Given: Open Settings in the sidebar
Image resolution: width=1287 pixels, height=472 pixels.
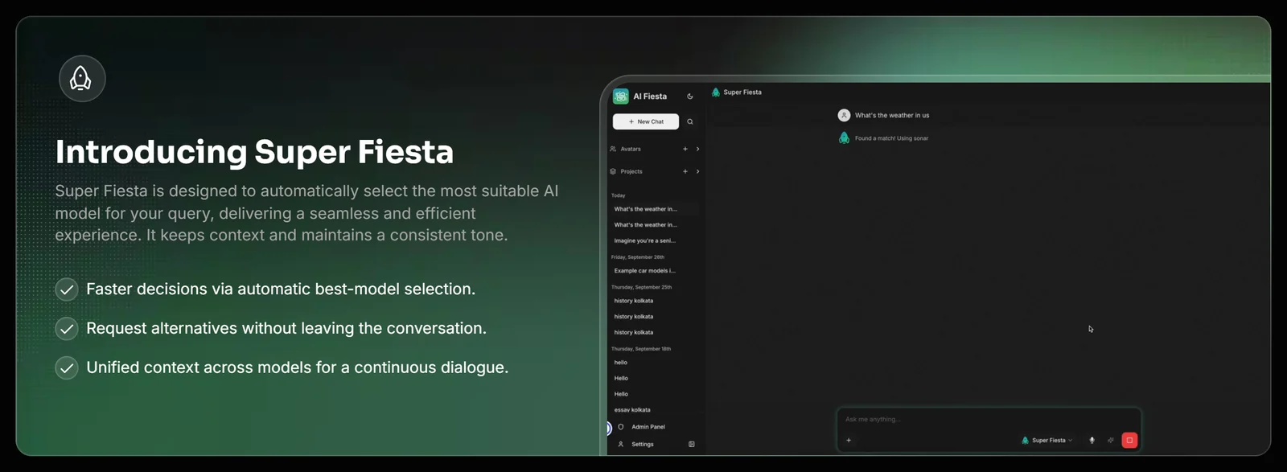Looking at the screenshot, I should coord(643,444).
